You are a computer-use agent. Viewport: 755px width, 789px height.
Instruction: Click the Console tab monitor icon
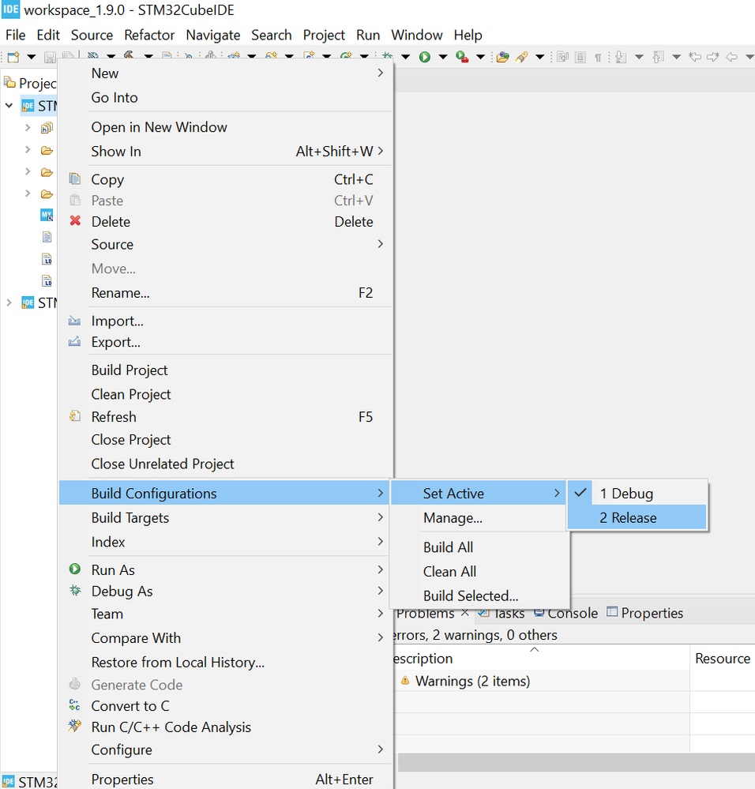point(539,612)
